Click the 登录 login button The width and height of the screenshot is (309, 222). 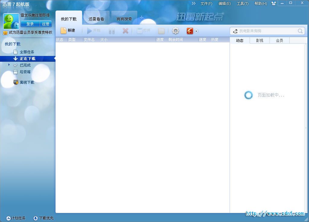[x=30, y=24]
